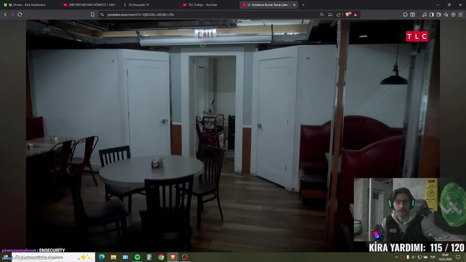The width and height of the screenshot is (466, 262).
Task: Open File Explorer from the taskbar
Action: coord(114,257)
